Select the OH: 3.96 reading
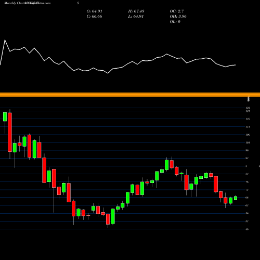The image size is (260, 260). [x=178, y=16]
